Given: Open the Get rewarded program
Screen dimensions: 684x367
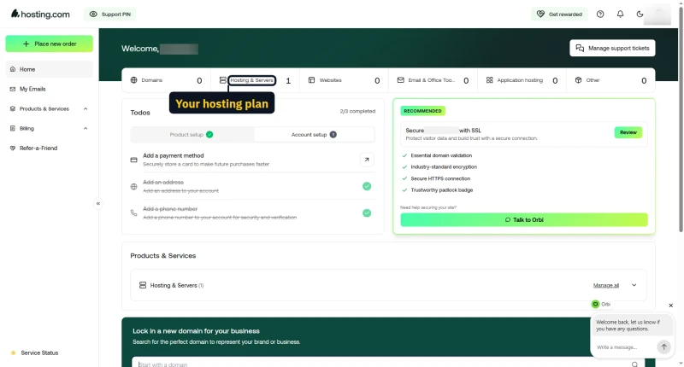Looking at the screenshot, I should click(x=559, y=15).
